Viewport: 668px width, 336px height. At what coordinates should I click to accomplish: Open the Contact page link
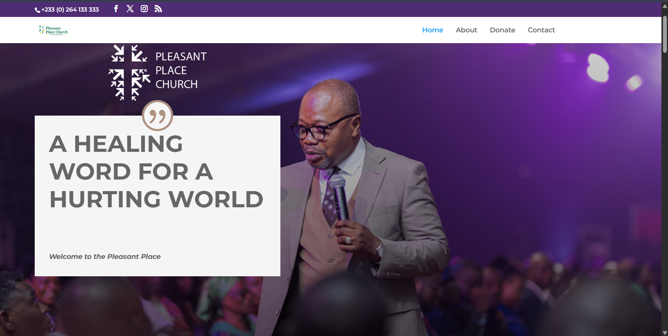point(541,30)
